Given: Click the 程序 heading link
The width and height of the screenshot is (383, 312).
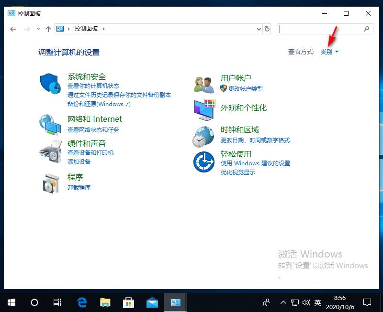Looking at the screenshot, I should point(75,177).
